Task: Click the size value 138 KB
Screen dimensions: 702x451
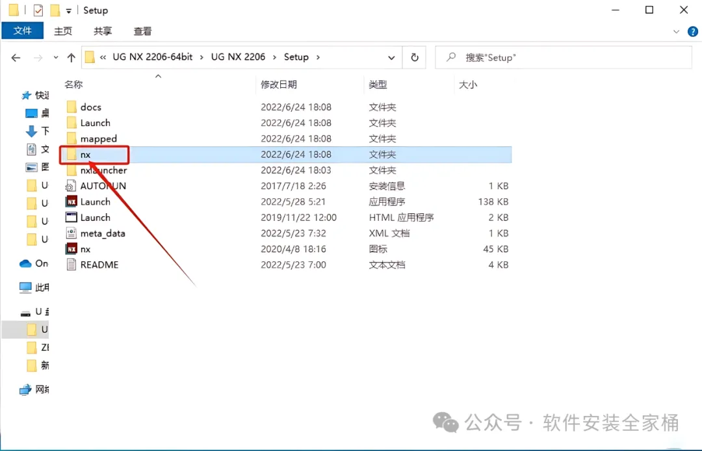Action: pos(493,201)
